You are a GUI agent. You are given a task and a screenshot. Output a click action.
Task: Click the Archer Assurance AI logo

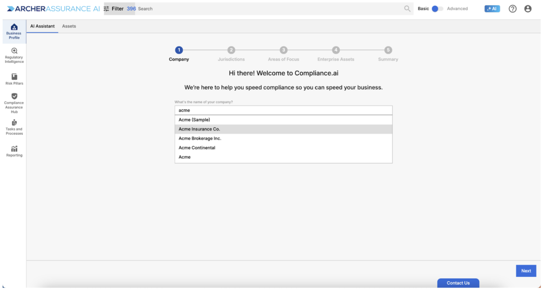[53, 8]
